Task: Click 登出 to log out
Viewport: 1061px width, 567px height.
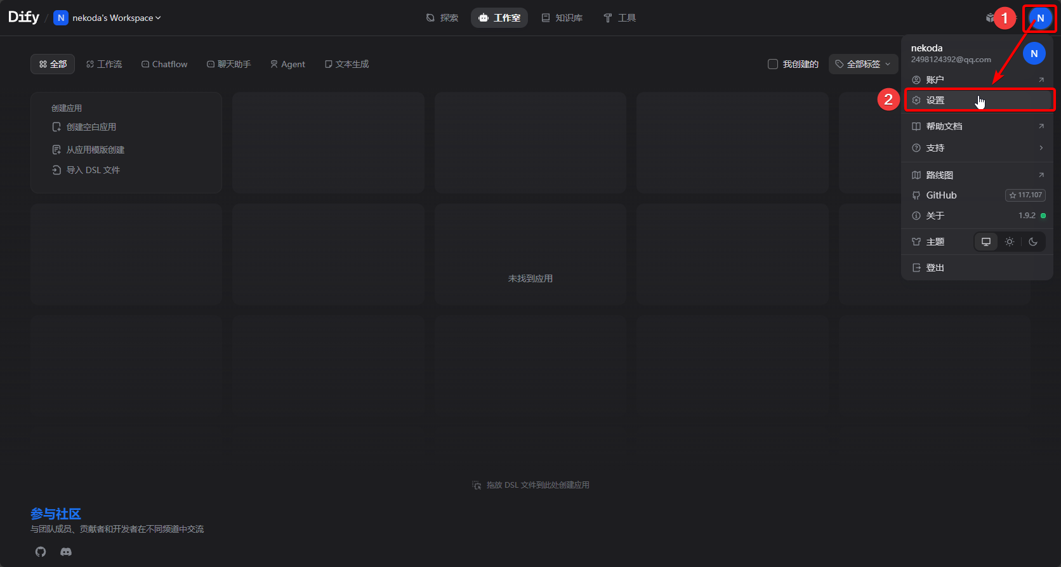Action: point(935,268)
